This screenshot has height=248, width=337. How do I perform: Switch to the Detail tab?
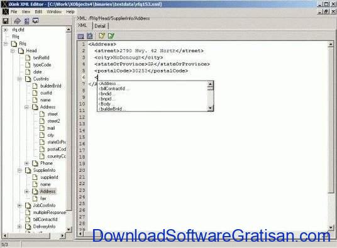(x=100, y=26)
